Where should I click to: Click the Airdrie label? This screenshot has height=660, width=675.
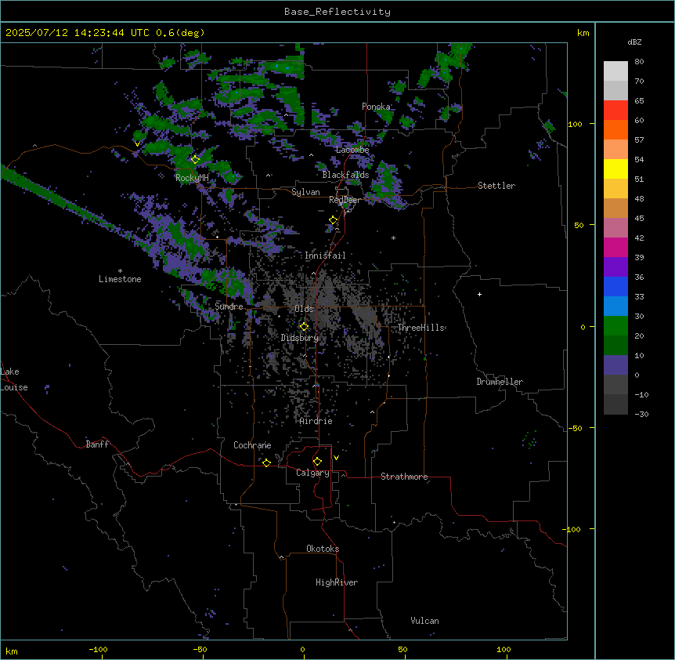tap(316, 421)
